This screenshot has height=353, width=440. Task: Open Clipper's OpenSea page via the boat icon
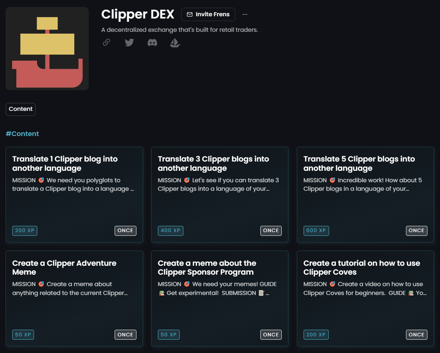tap(175, 42)
